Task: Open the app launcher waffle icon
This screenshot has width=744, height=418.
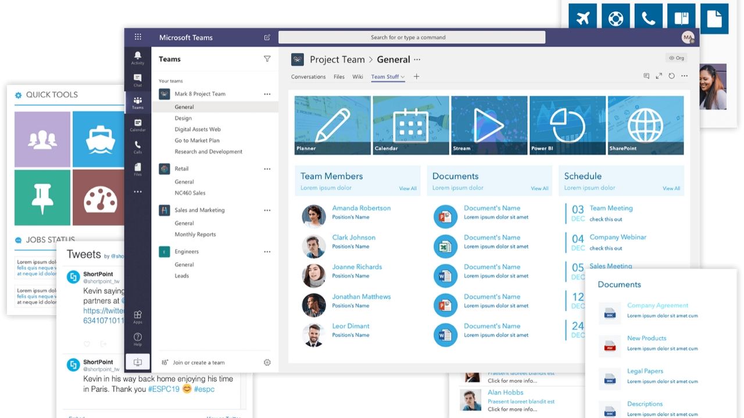Action: tap(138, 37)
